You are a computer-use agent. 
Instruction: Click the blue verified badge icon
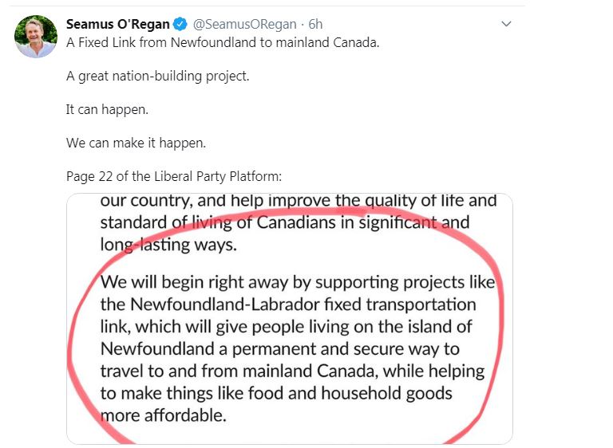point(180,24)
